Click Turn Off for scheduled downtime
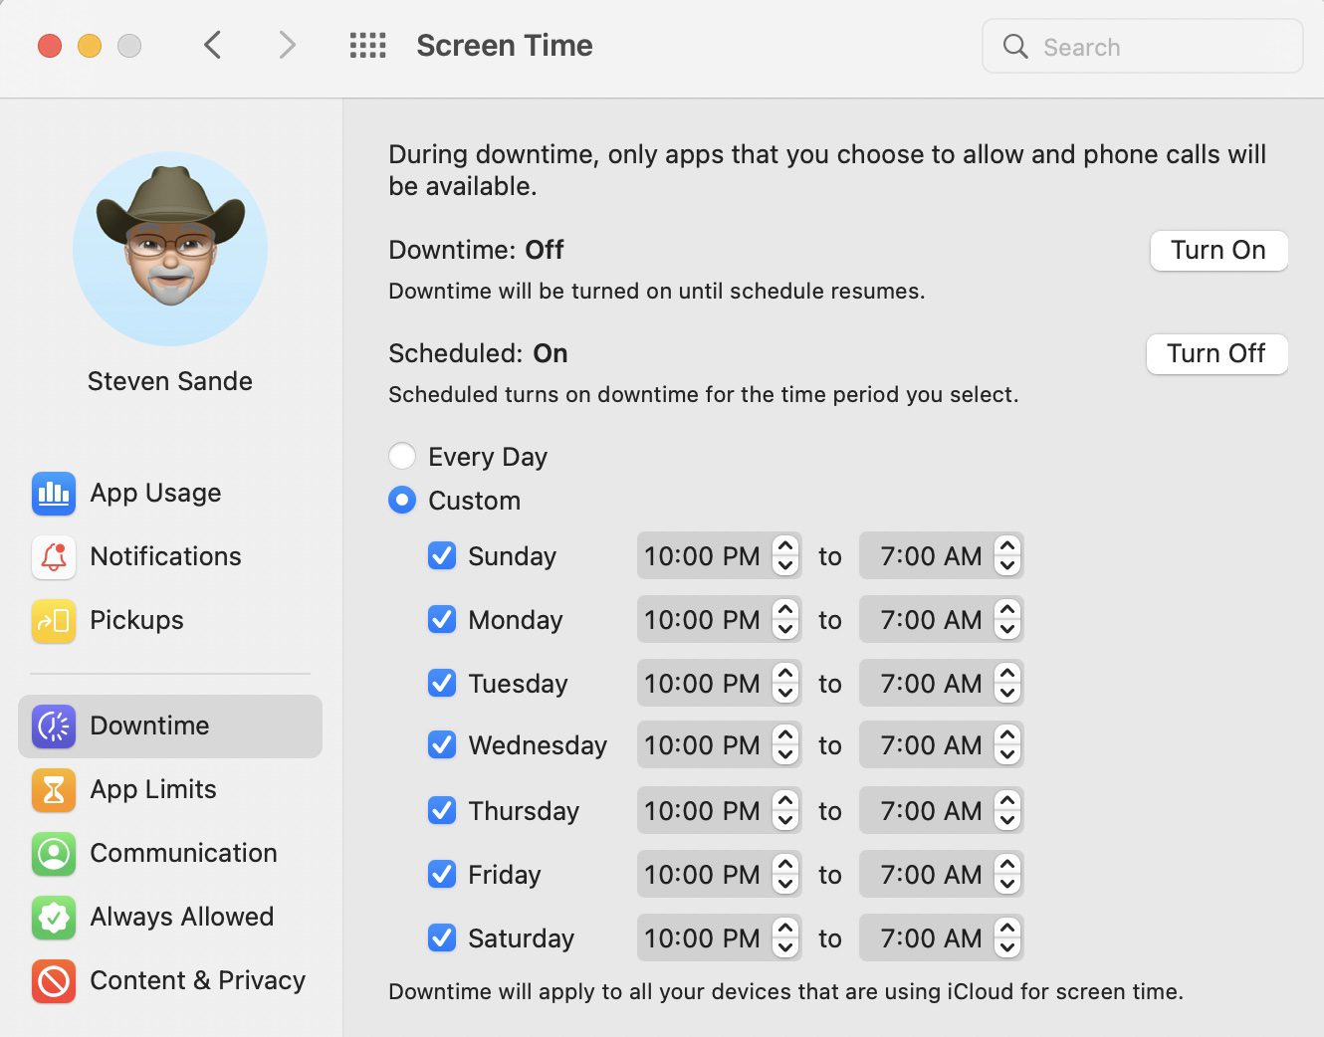This screenshot has width=1324, height=1037. [x=1216, y=354]
